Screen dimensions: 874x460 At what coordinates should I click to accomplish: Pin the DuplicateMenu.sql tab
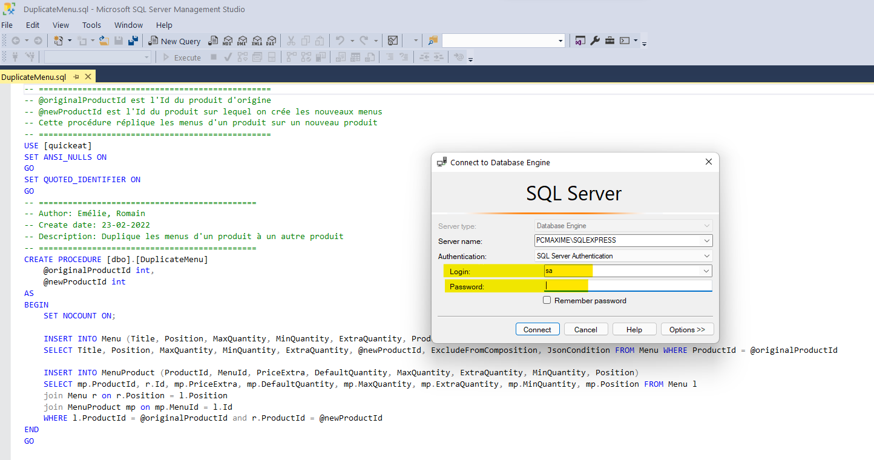(x=77, y=77)
